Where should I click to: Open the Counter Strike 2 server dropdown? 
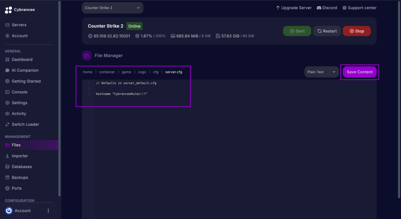tap(112, 8)
